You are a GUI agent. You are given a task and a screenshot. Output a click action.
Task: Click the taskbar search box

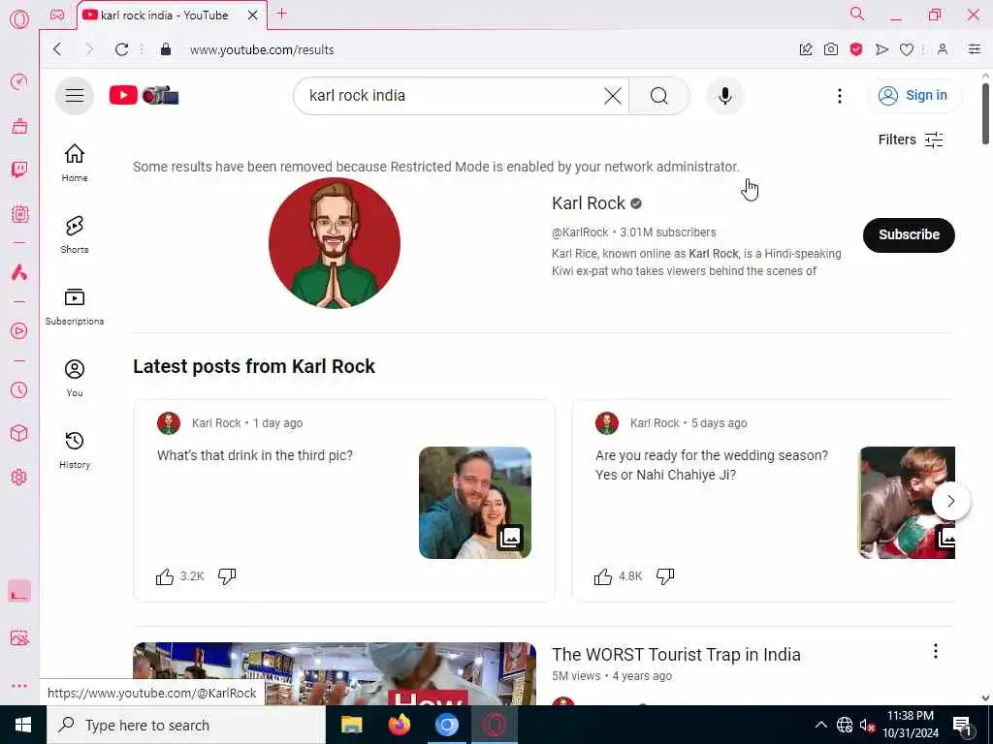[186, 725]
